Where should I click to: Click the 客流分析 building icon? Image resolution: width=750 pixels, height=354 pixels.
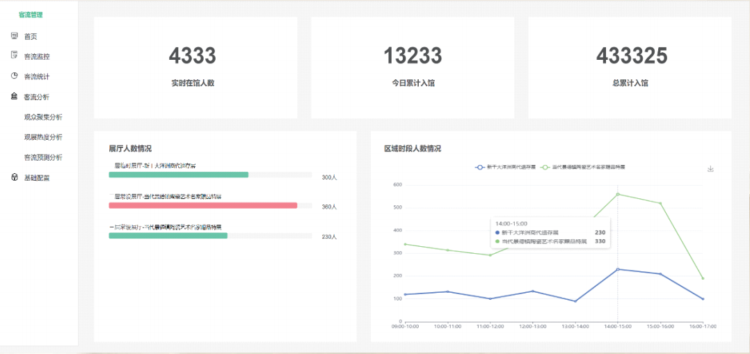[15, 97]
